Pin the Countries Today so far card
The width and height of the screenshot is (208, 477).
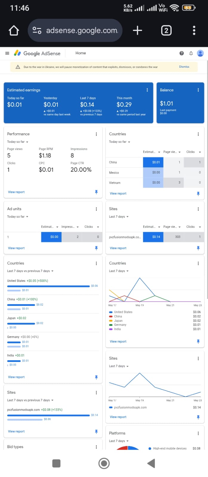(x=198, y=193)
